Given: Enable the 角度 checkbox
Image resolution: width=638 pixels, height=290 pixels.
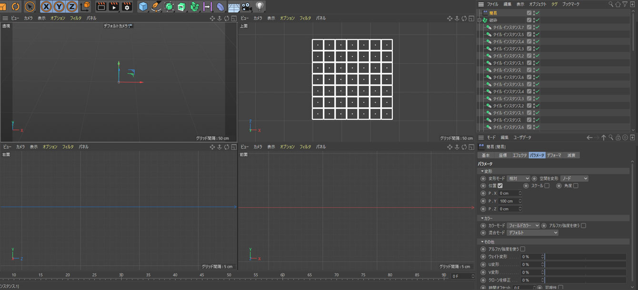Looking at the screenshot, I should pos(576,186).
